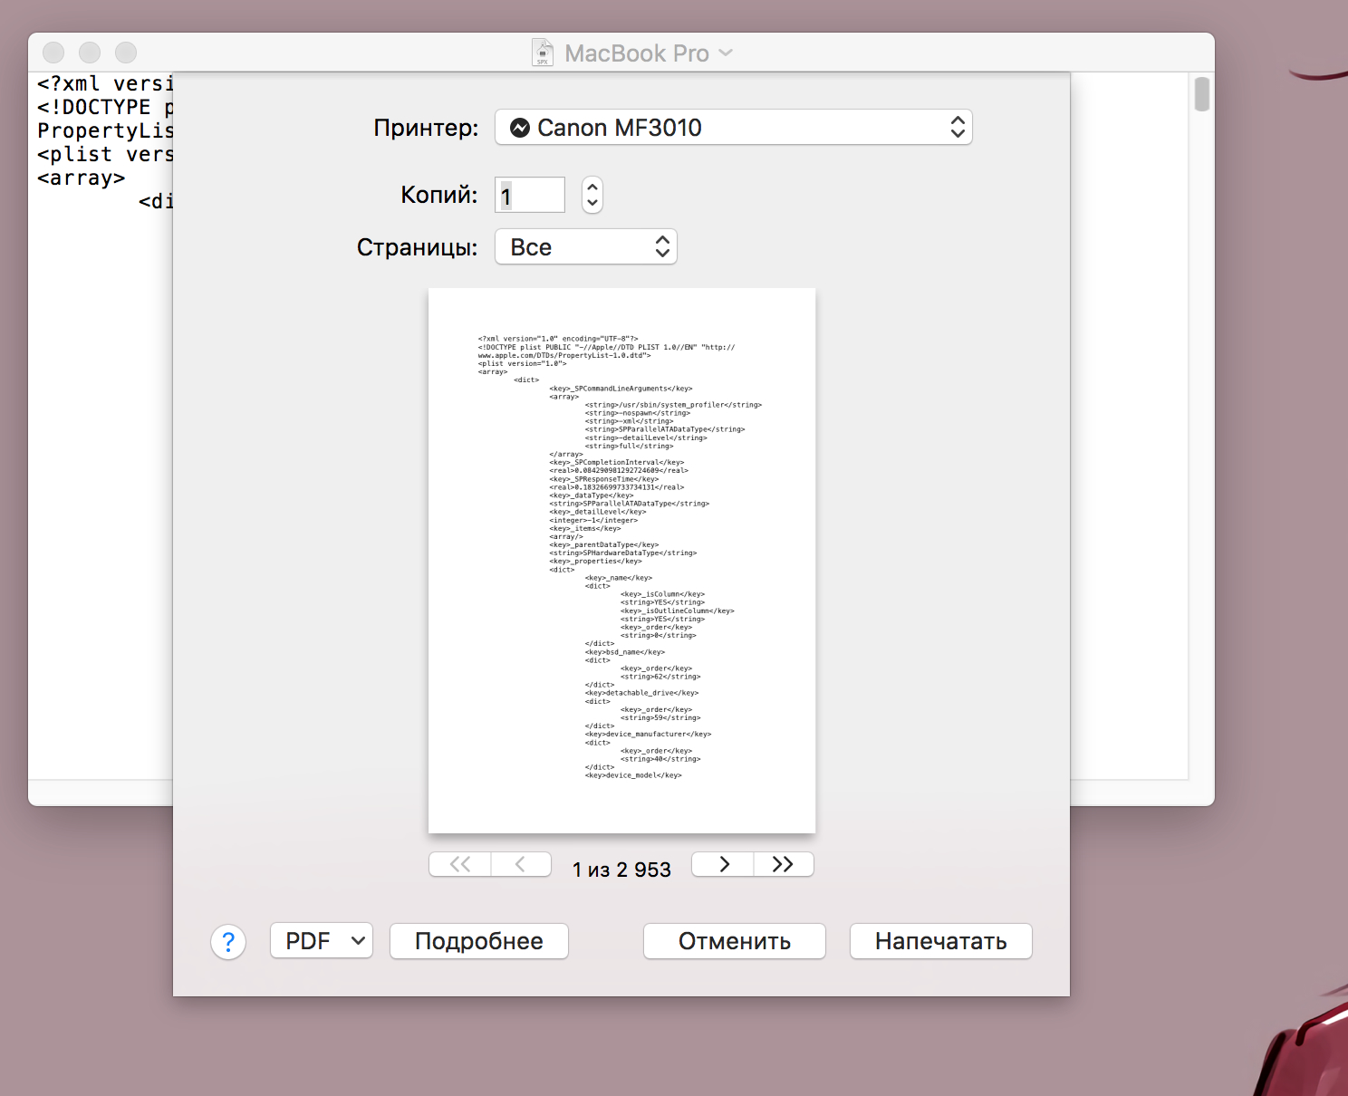Minimize the MacBook Pro document window
Image resolution: width=1348 pixels, height=1096 pixels.
coord(90,53)
